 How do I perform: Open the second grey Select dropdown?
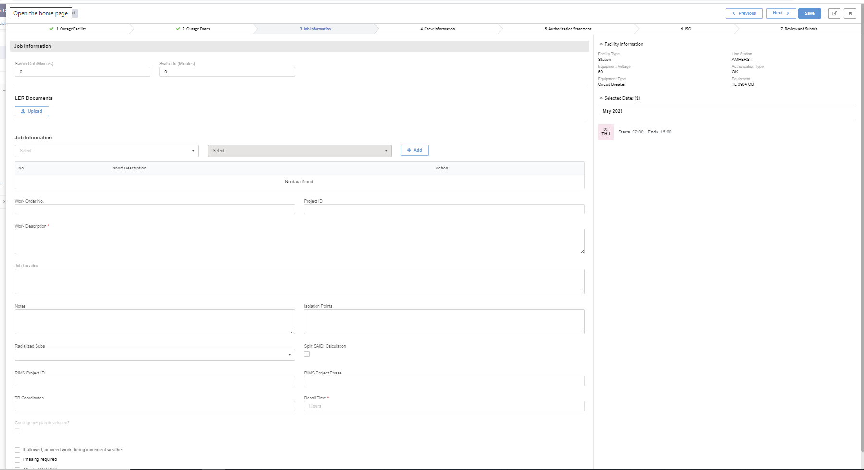pos(300,151)
